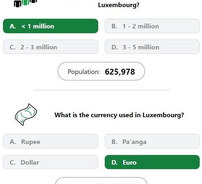The width and height of the screenshot is (202, 184).
Task: Select the 3 - 5 million option
Action: (152, 47)
